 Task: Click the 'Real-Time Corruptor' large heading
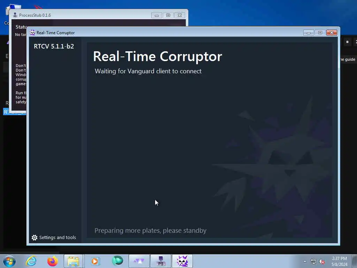158,56
